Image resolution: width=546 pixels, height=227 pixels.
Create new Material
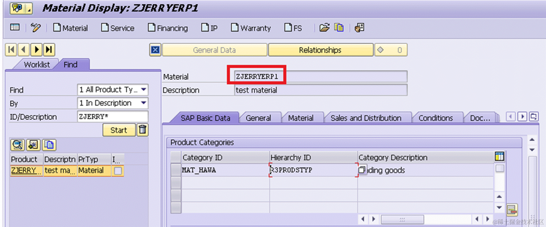(x=71, y=28)
